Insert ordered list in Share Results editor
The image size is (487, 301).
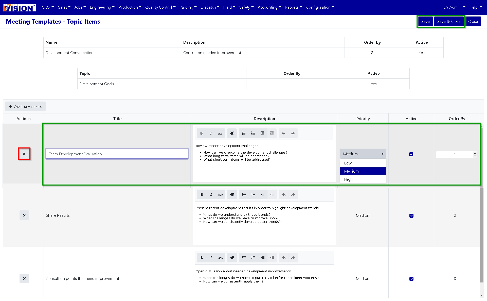coord(253,194)
